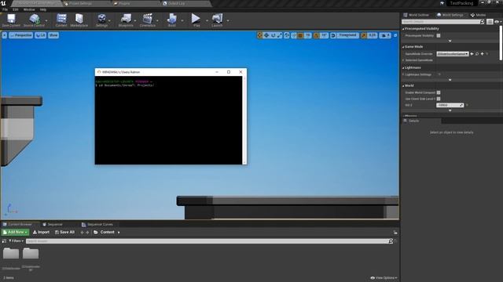Select the translate gizmo icon in the viewport
The height and width of the screenshot is (282, 503).
[x=266, y=35]
